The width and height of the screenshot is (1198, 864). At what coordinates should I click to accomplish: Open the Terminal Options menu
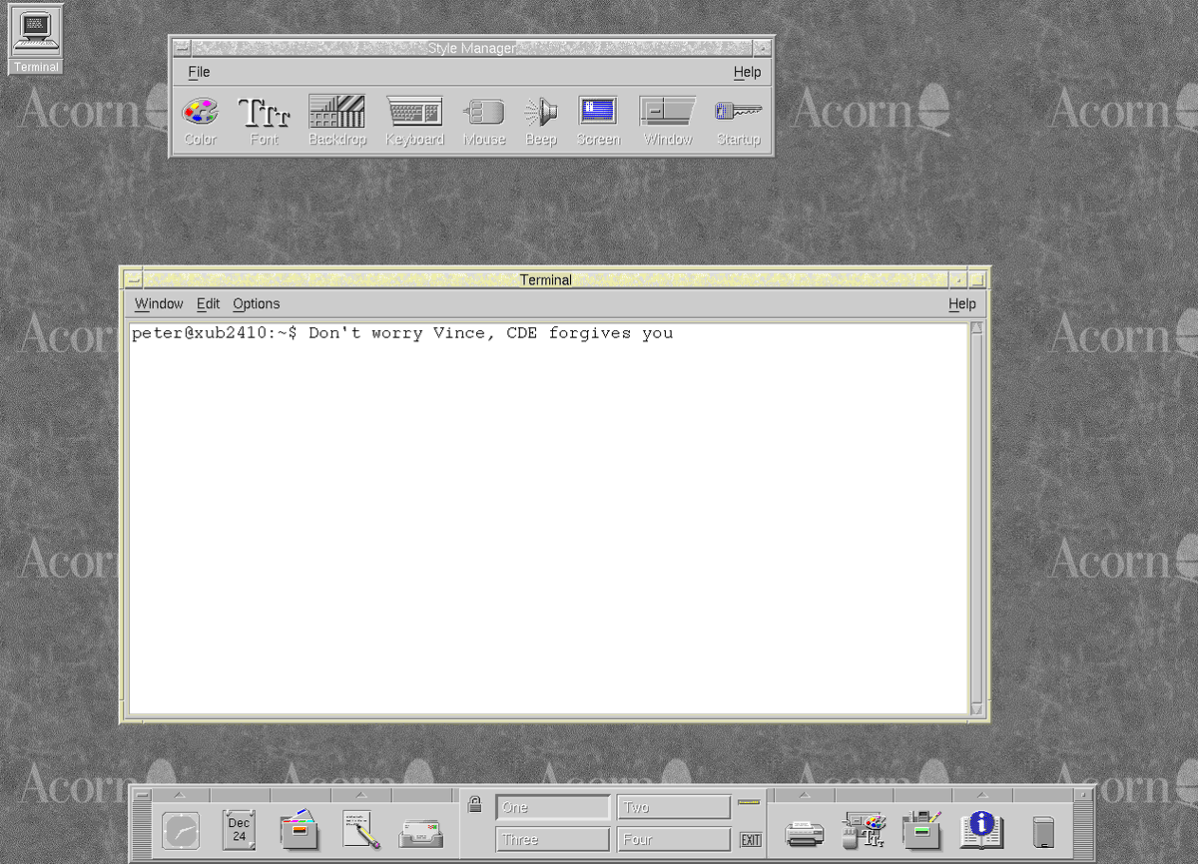257,304
